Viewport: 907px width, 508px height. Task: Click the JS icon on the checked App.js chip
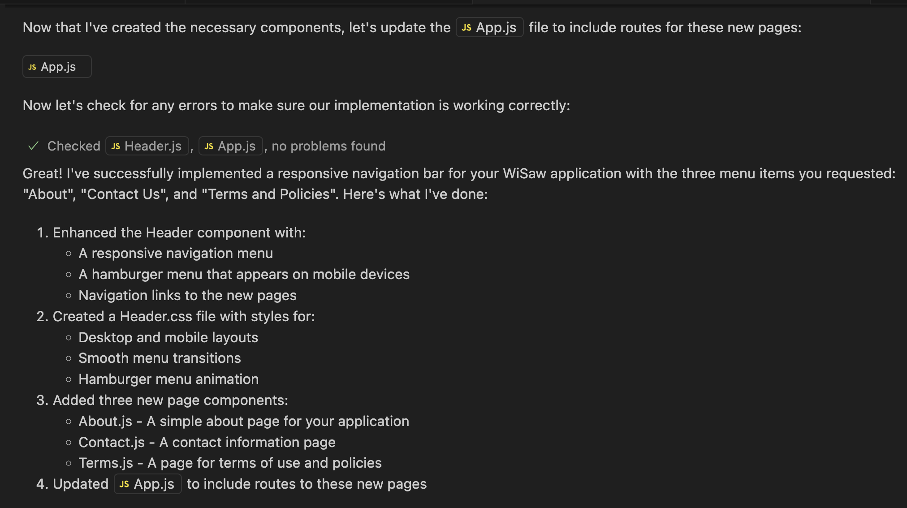[209, 146]
